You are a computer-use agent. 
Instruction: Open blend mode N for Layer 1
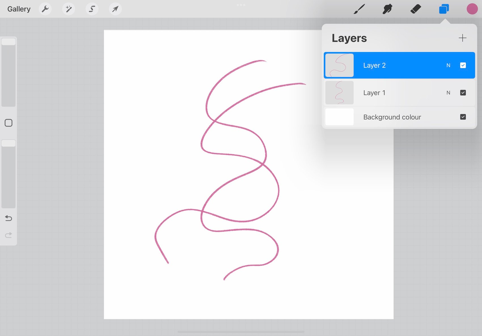(x=448, y=93)
